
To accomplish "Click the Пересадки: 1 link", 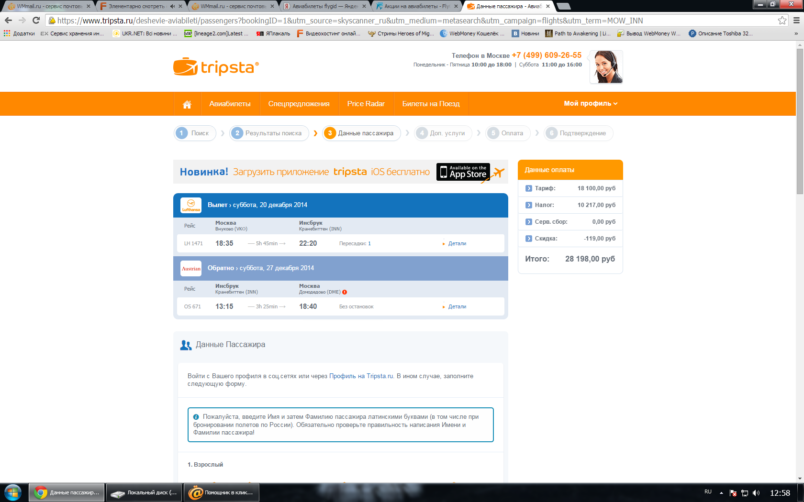I will [x=355, y=243].
